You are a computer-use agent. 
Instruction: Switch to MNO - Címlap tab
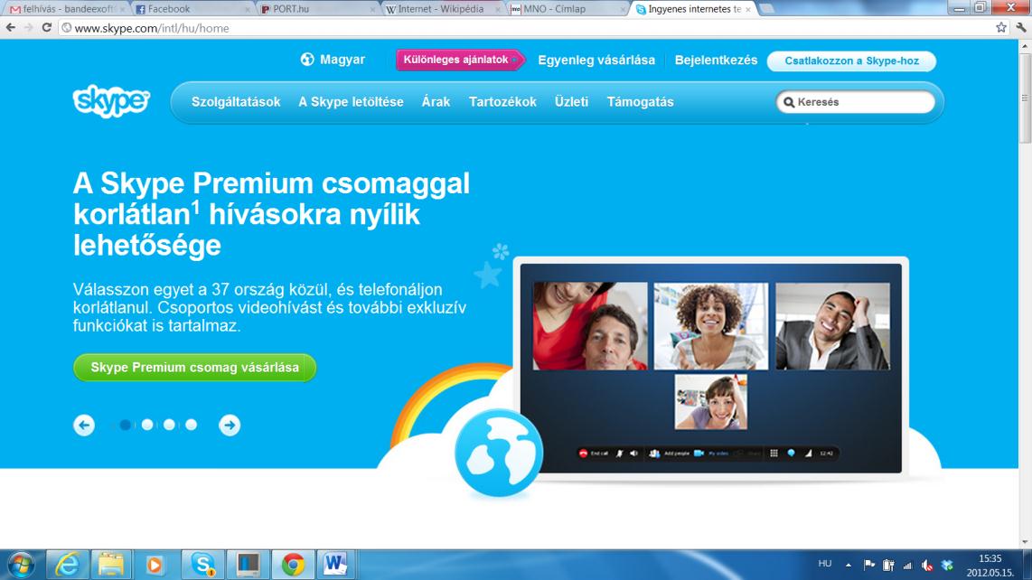pyautogui.click(x=566, y=9)
